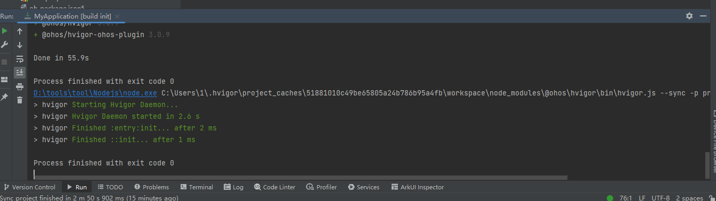The height and width of the screenshot is (201, 716).
Task: Open Run panel settings gear
Action: click(x=689, y=16)
